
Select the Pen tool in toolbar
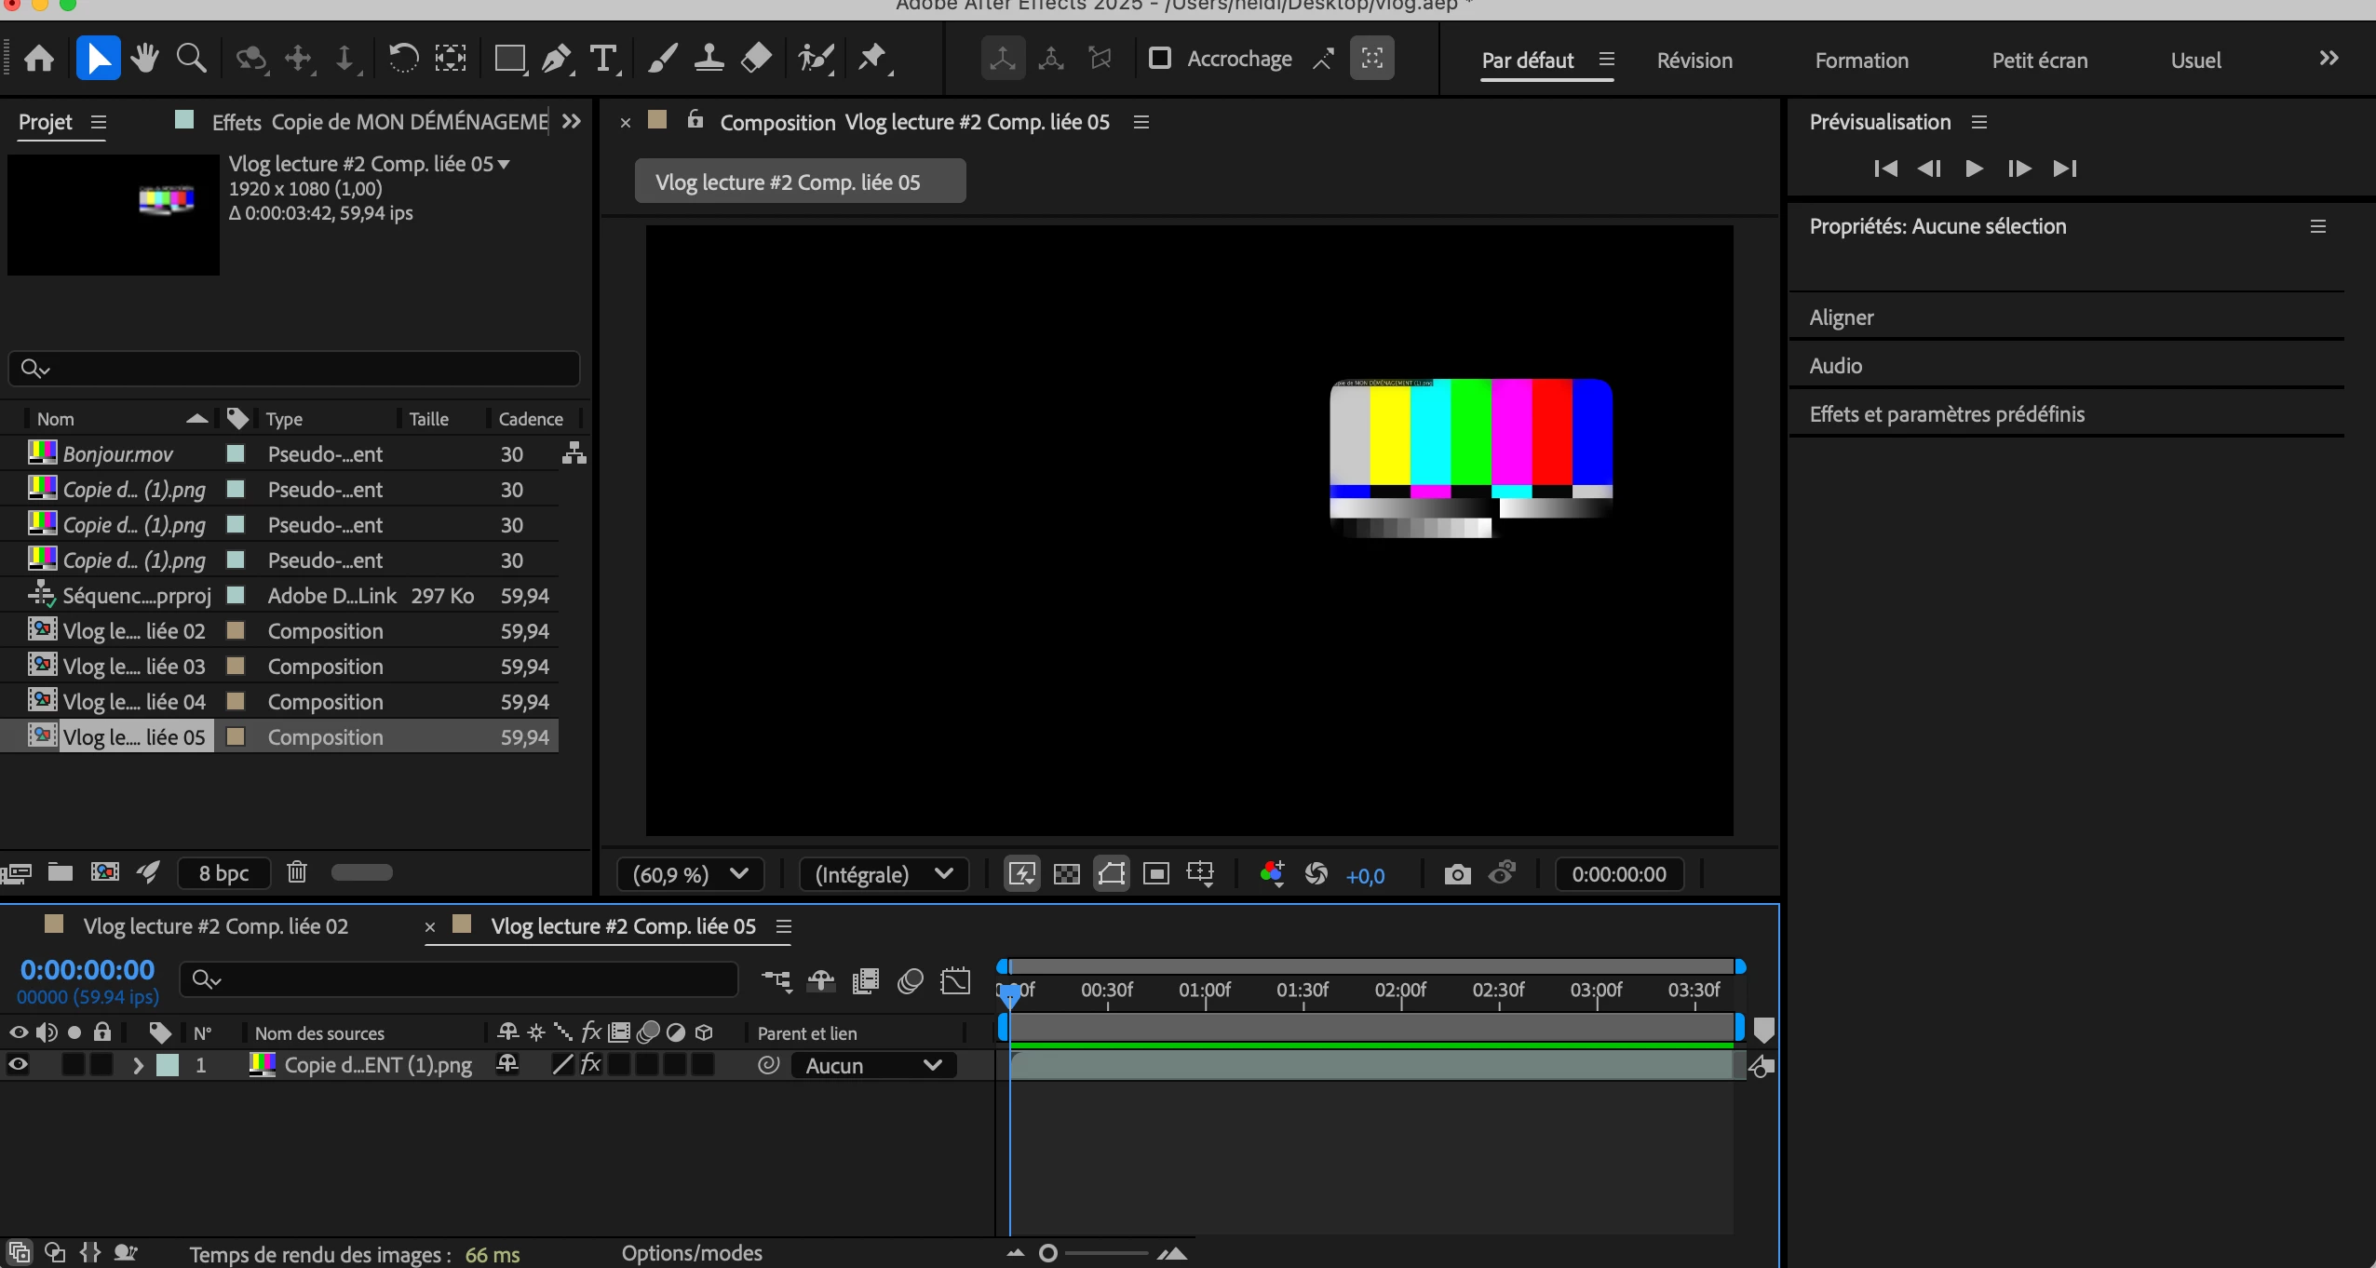(556, 60)
